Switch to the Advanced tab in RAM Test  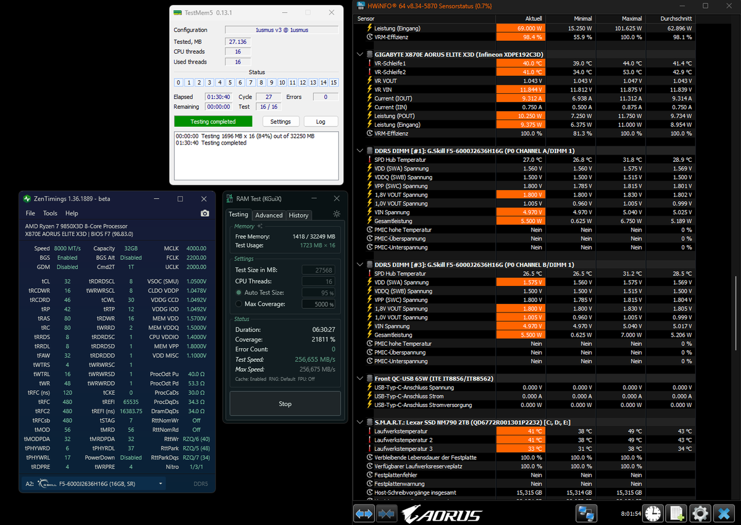(269, 215)
